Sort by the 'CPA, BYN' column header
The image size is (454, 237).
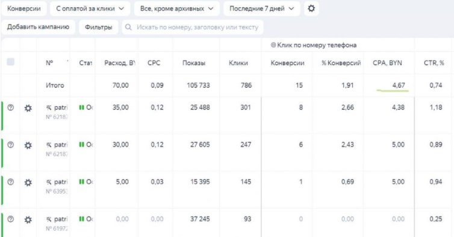pos(387,63)
